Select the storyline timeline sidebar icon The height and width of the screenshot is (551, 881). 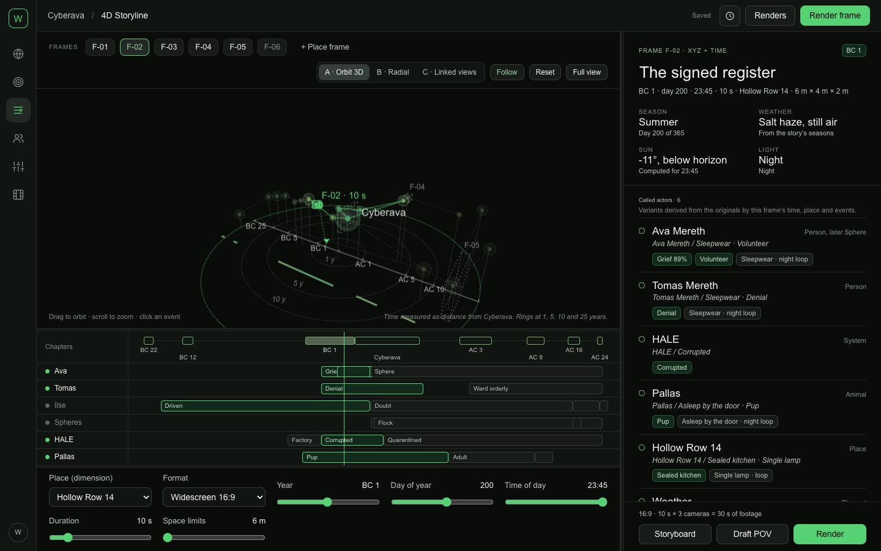click(18, 110)
